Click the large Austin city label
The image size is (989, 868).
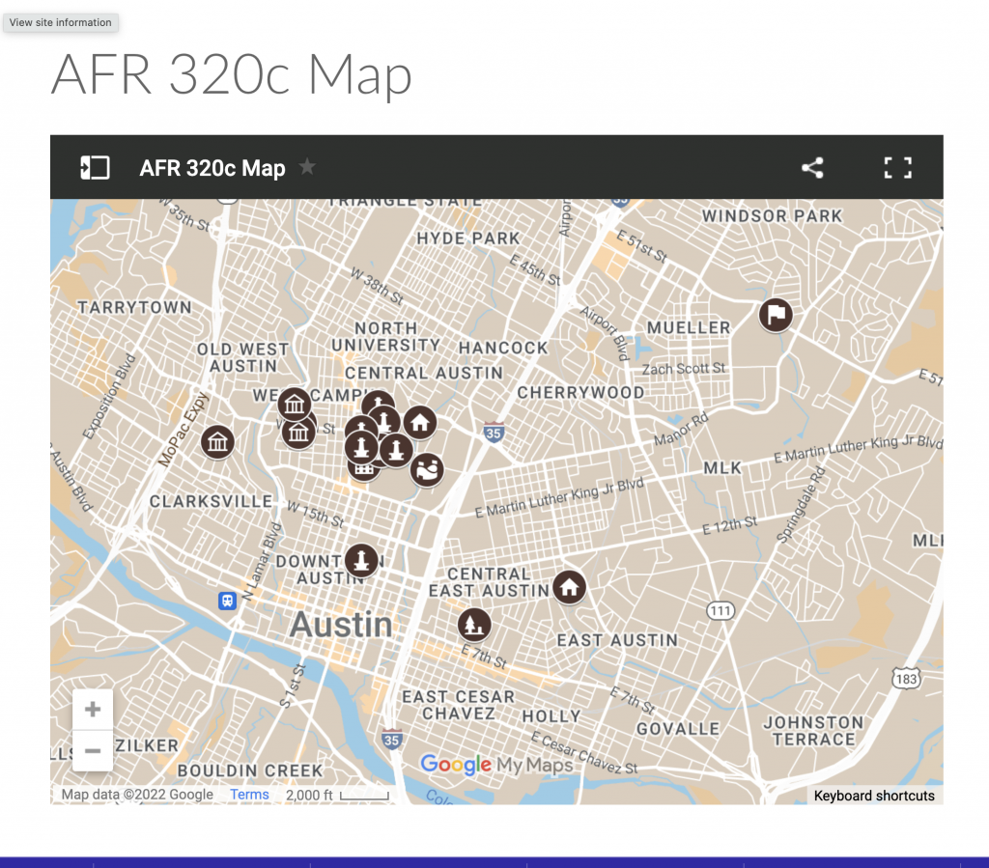pos(341,626)
